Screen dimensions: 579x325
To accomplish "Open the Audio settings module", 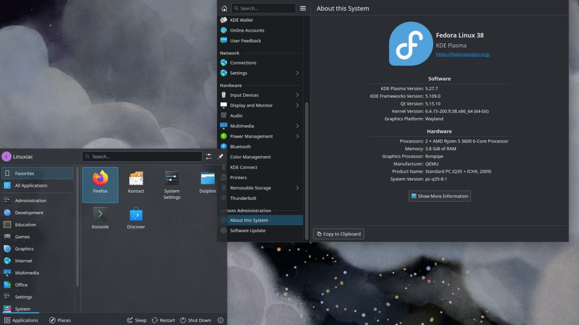I will coord(261,116).
